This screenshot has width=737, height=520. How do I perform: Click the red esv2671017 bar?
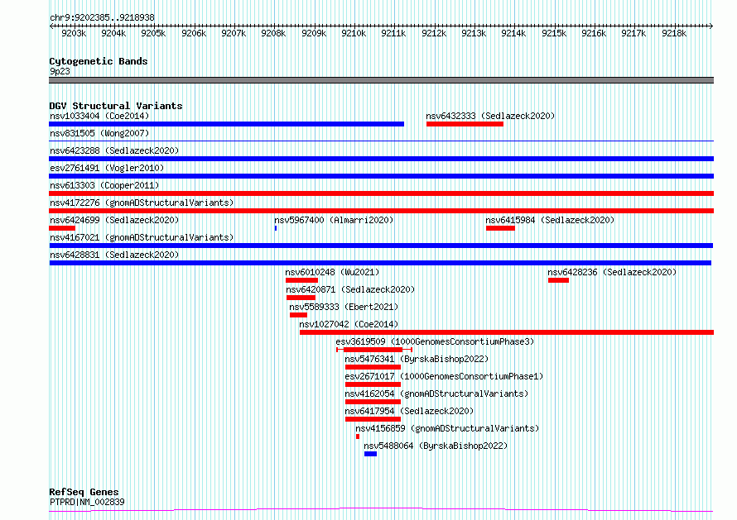pyautogui.click(x=373, y=384)
